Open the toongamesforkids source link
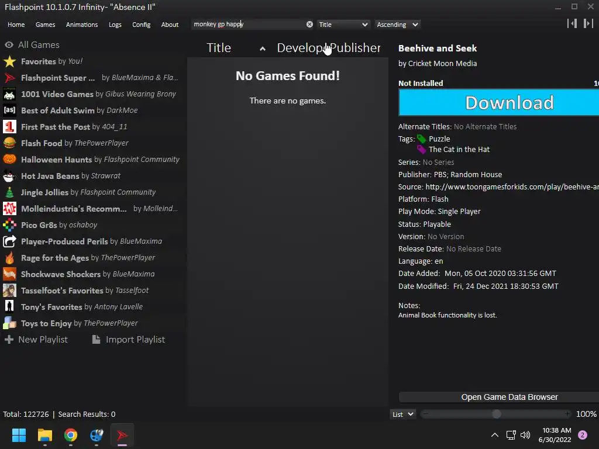The width and height of the screenshot is (599, 449). (512, 186)
